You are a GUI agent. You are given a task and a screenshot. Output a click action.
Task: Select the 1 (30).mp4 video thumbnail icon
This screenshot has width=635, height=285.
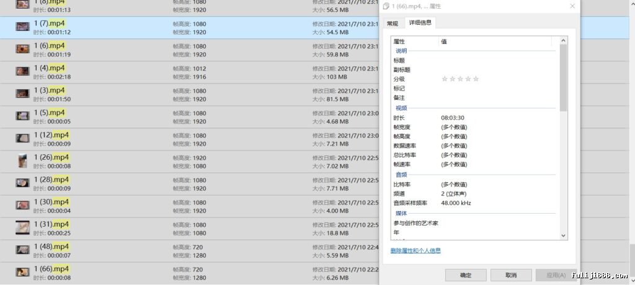point(23,205)
